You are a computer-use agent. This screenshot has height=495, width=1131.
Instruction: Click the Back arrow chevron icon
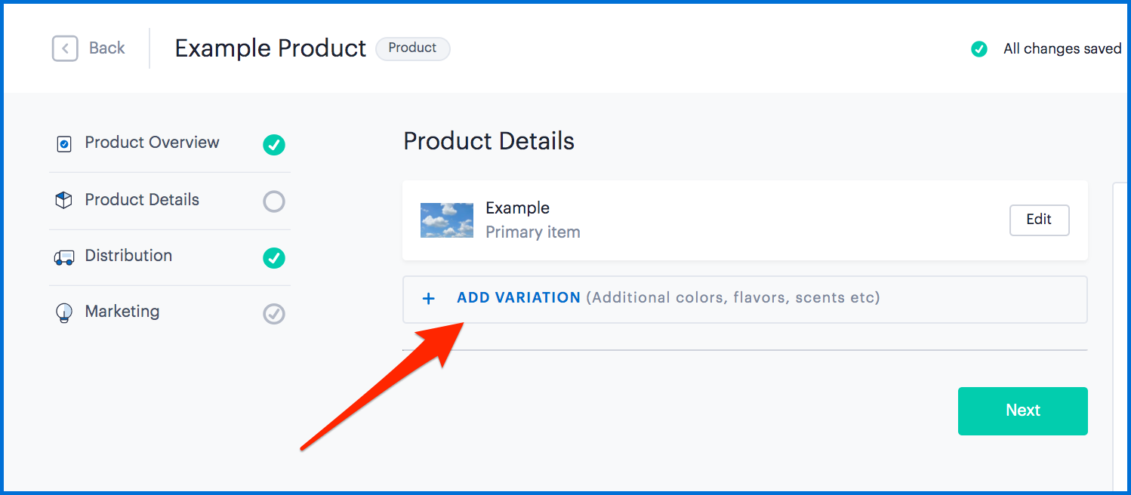point(65,48)
